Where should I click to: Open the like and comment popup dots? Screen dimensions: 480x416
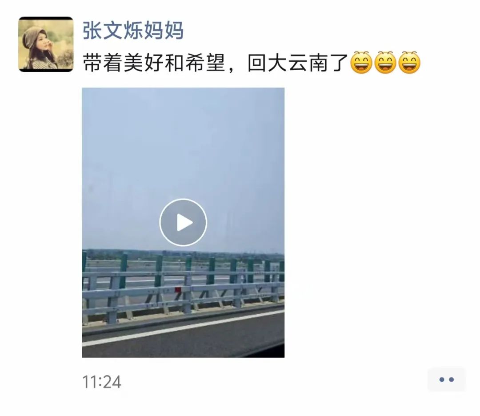(446, 380)
